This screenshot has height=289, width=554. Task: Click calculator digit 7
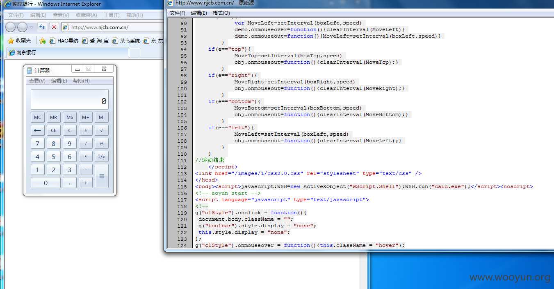[38, 143]
